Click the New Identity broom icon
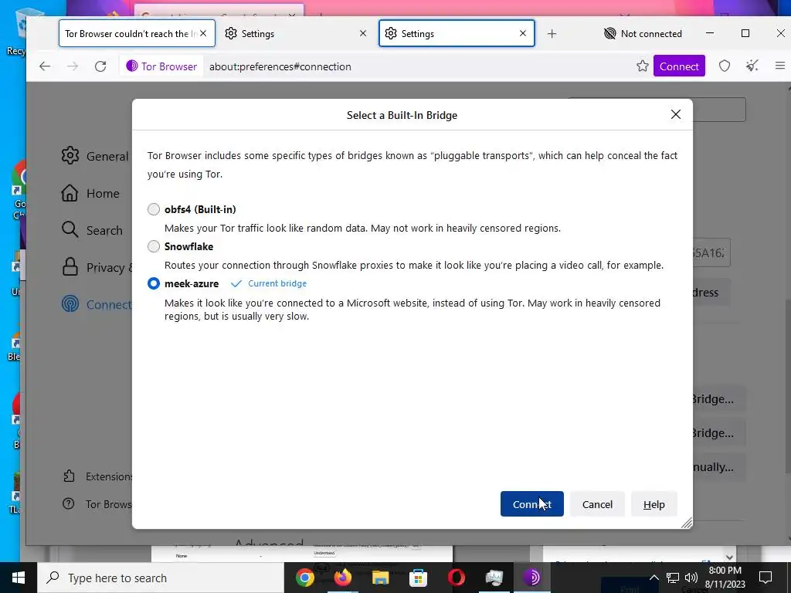Screen dimensions: 791x593 pyautogui.click(x=752, y=66)
